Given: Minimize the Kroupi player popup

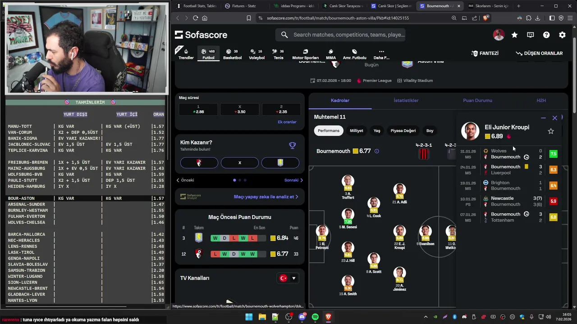Looking at the screenshot, I should (543, 118).
